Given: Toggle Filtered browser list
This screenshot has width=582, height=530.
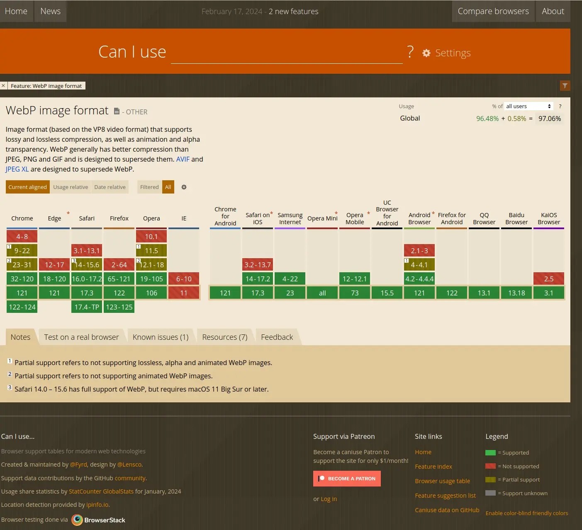Looking at the screenshot, I should coord(149,187).
